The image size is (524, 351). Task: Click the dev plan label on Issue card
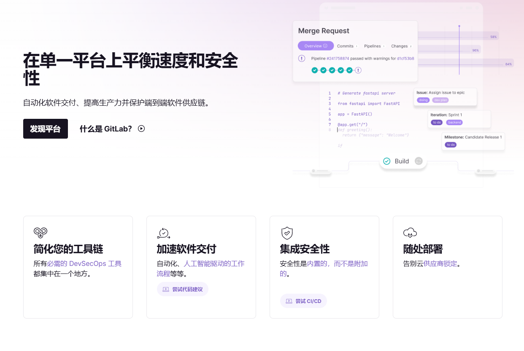click(x=440, y=100)
